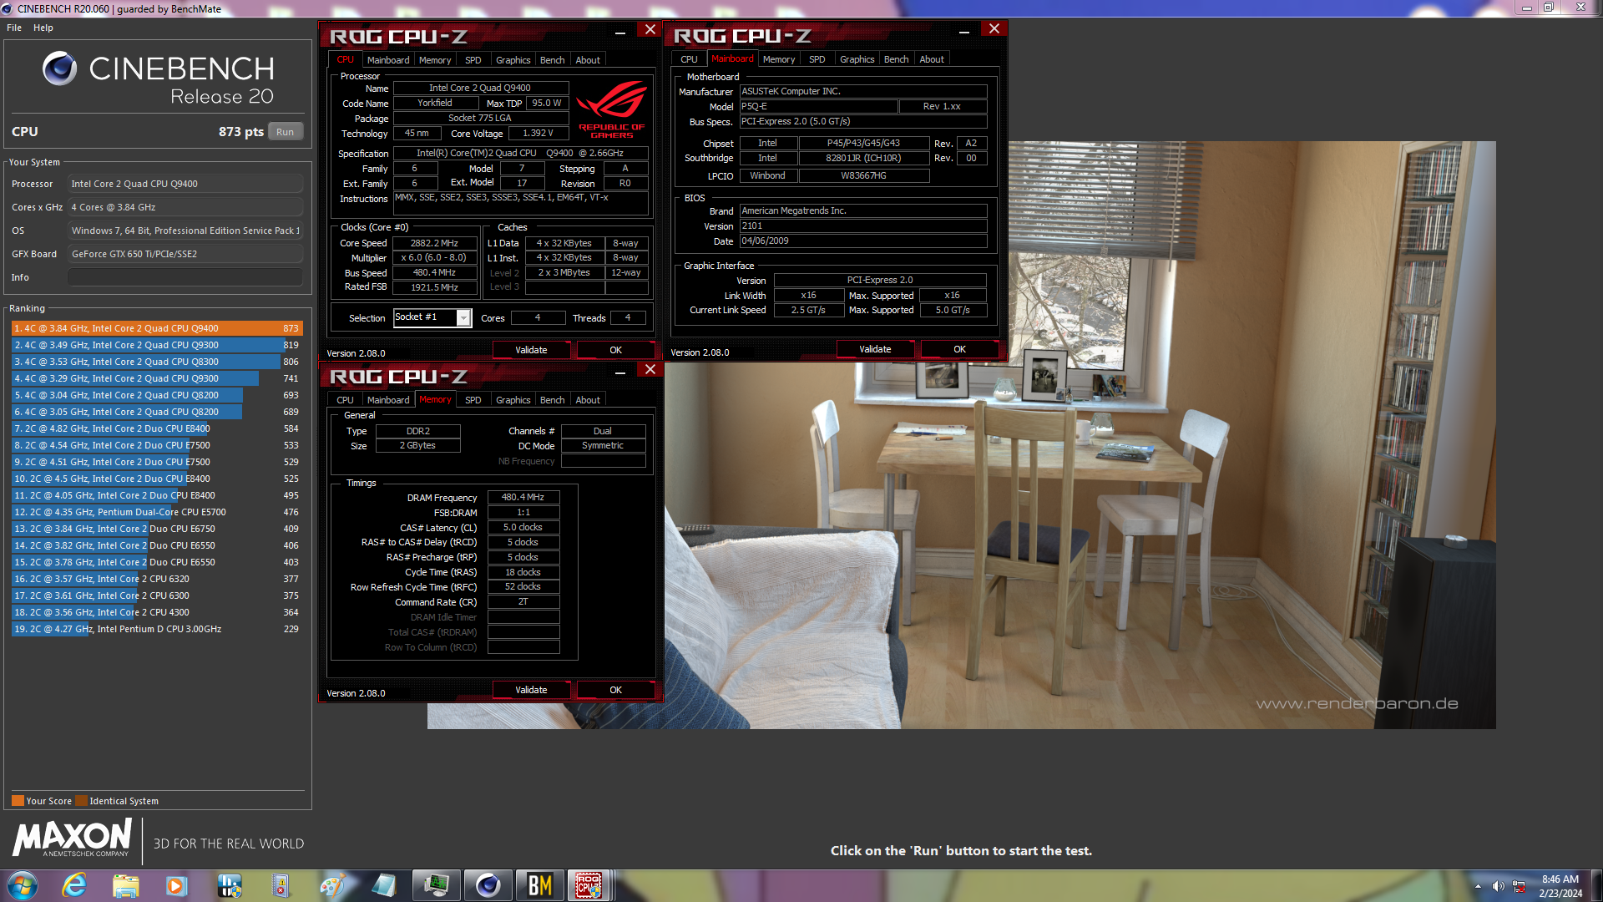Open Mainboard tab in bottom Memory CPU-Z window
The height and width of the screenshot is (902, 1603).
point(388,400)
